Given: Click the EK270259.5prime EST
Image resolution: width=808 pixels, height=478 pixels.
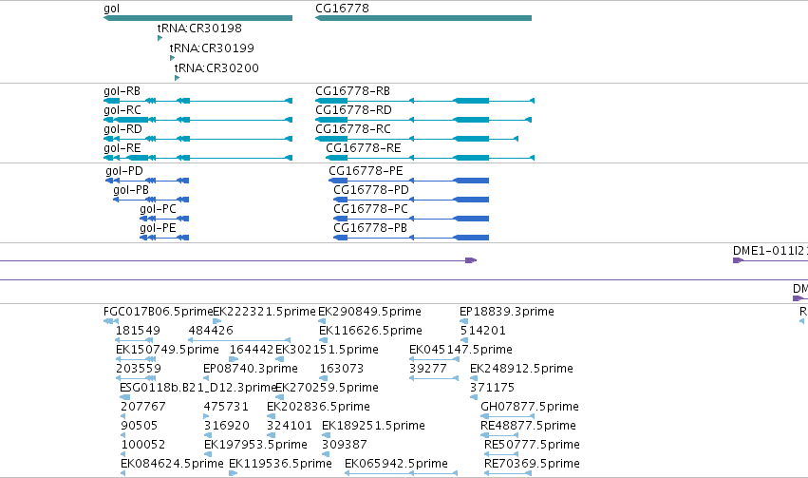Looking at the screenshot, I should [x=328, y=388].
